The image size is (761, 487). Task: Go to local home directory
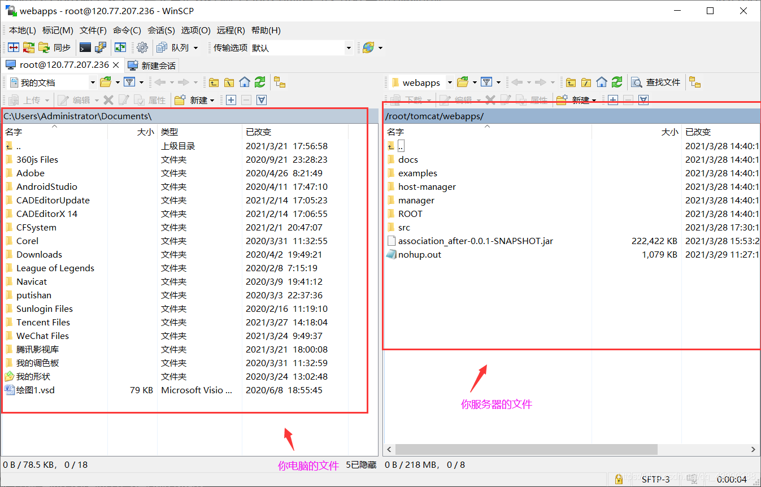coord(244,82)
